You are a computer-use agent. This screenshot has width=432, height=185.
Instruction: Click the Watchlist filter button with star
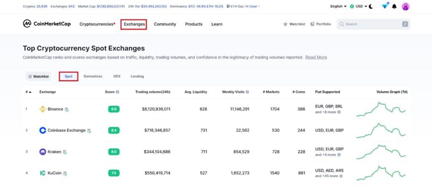pyautogui.click(x=38, y=77)
